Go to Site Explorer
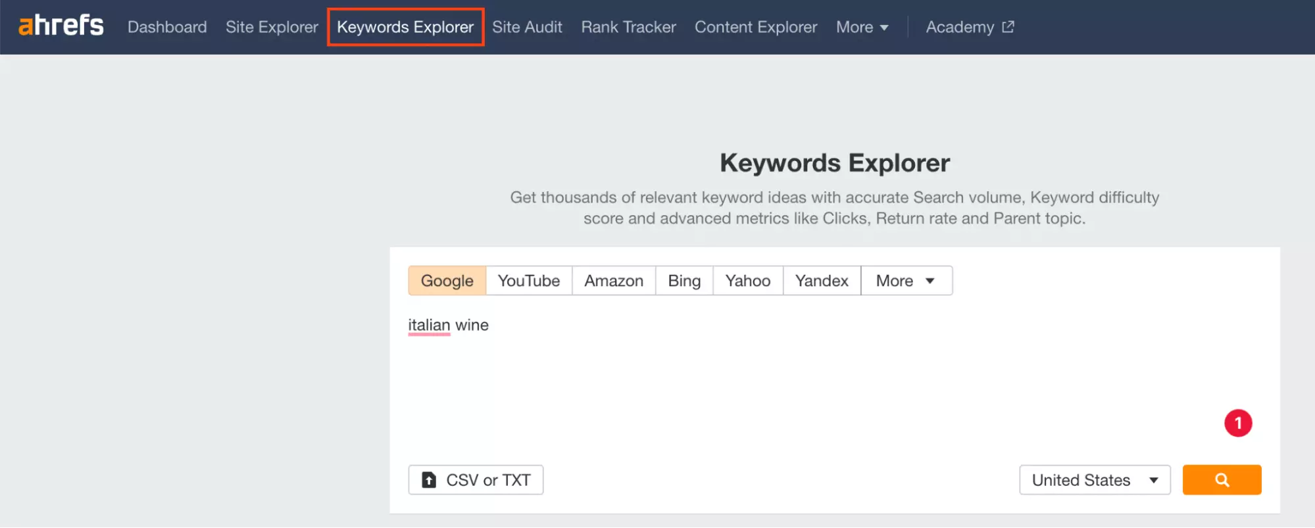 point(272,27)
